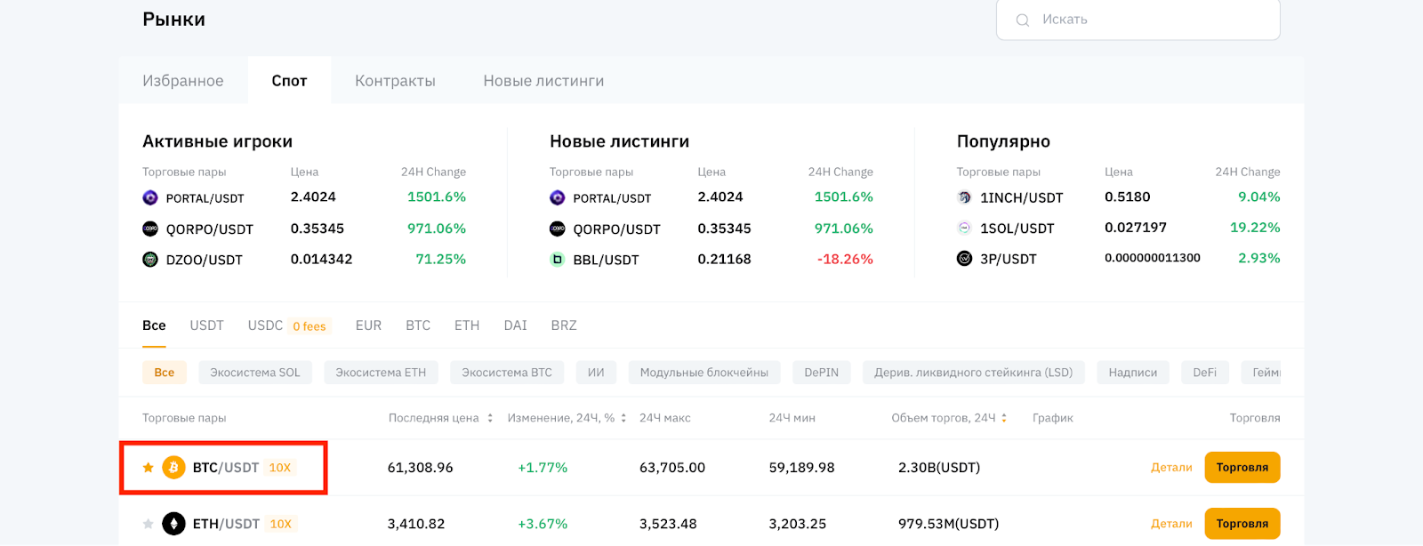This screenshot has height=546, width=1423.
Task: Click the 0 fees badge
Action: (310, 326)
